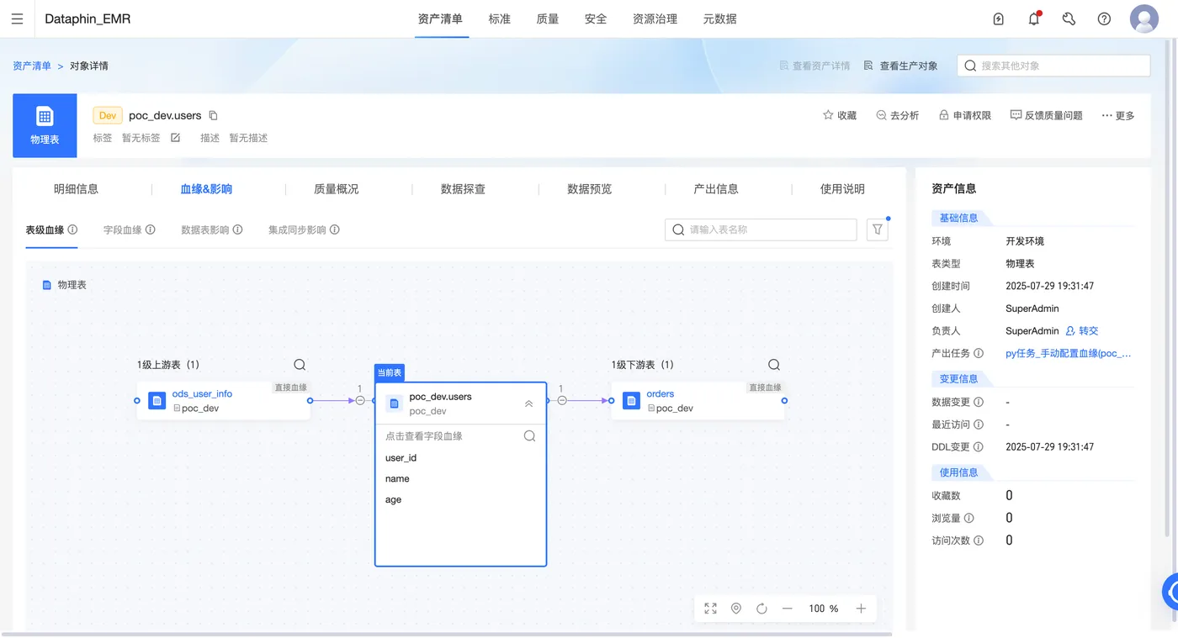1178x638 pixels.
Task: Open the user avatar menu
Action: click(1144, 18)
